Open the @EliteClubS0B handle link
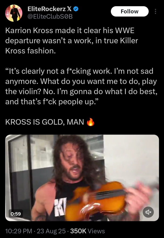164x238 pixels. click(x=50, y=16)
